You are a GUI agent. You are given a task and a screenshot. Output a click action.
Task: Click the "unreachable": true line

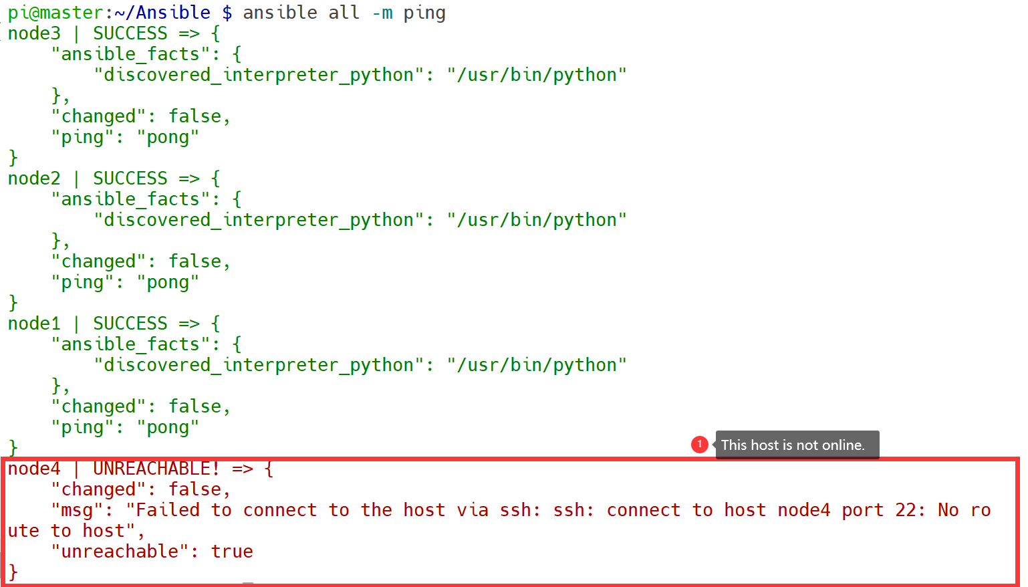pyautogui.click(x=152, y=552)
